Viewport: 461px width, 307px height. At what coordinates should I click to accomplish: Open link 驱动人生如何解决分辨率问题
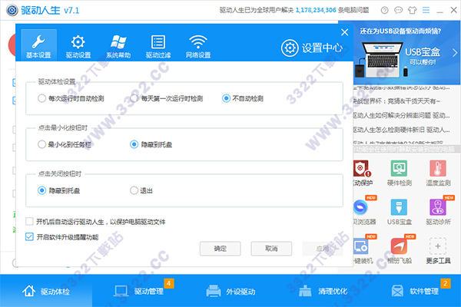(401, 115)
